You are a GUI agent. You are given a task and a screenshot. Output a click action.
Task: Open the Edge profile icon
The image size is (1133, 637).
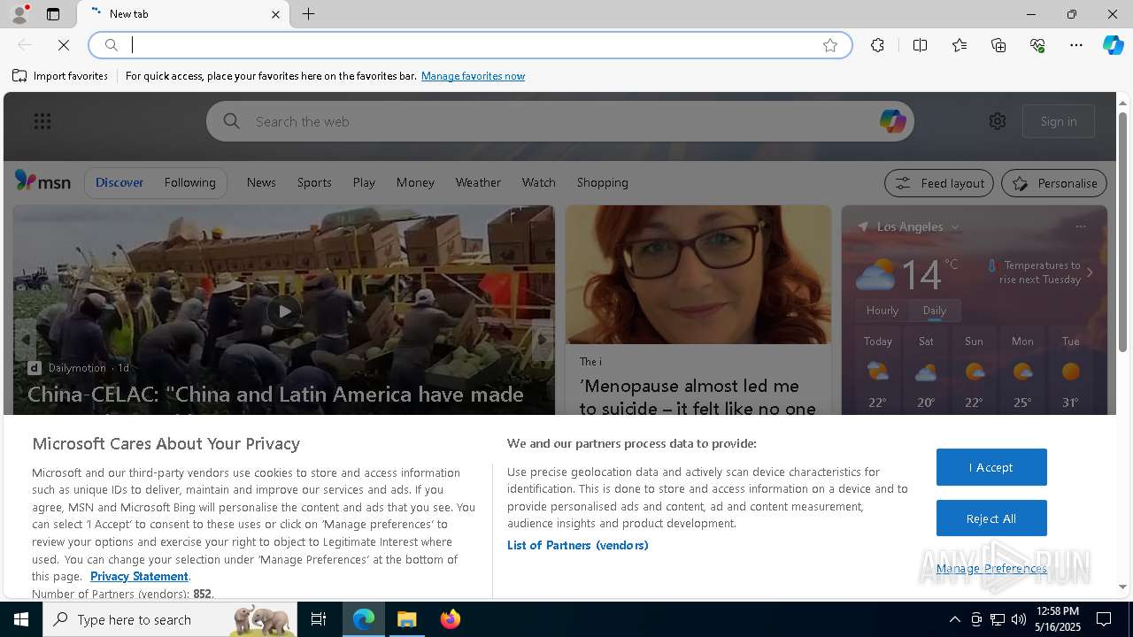click(x=19, y=14)
